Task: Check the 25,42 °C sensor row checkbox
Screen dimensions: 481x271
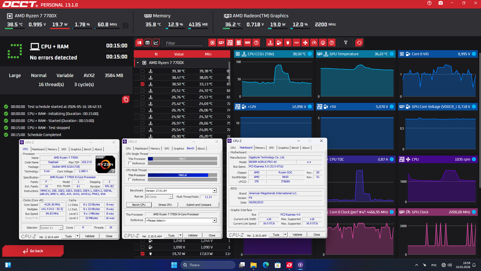Action: pos(143,104)
